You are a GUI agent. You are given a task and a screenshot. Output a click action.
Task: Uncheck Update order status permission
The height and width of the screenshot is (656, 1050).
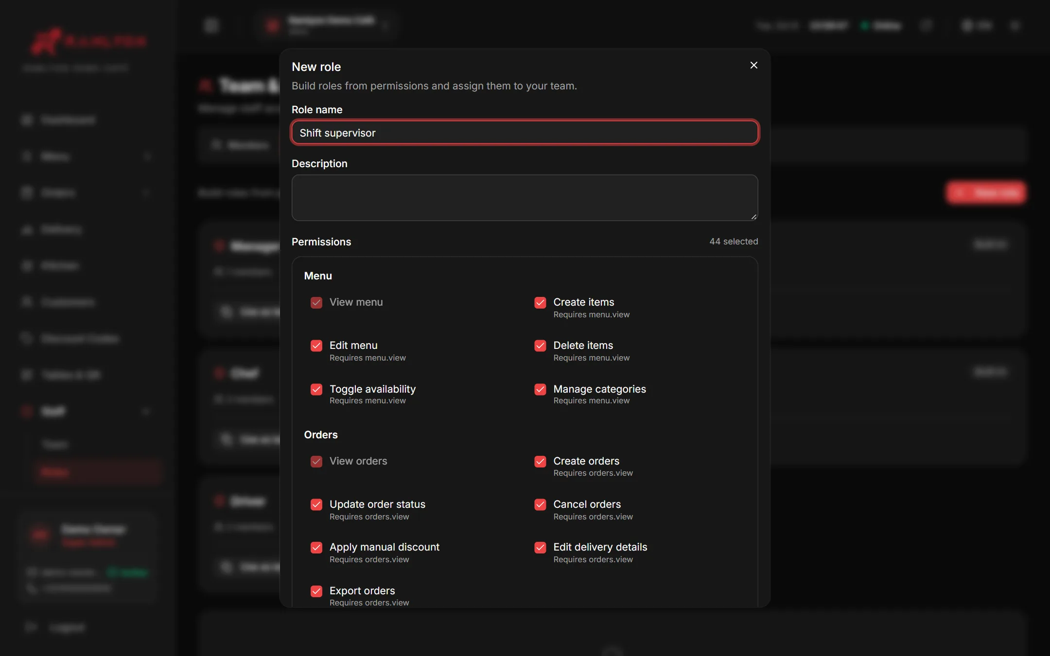point(316,504)
